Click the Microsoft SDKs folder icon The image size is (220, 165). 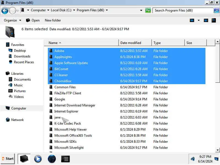(51, 141)
